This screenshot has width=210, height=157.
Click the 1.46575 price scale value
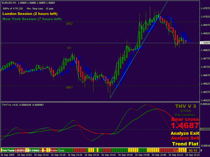coord(205,92)
